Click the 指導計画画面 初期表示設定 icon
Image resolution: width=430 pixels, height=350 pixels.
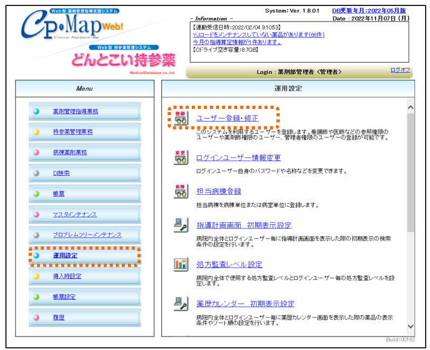tap(181, 225)
